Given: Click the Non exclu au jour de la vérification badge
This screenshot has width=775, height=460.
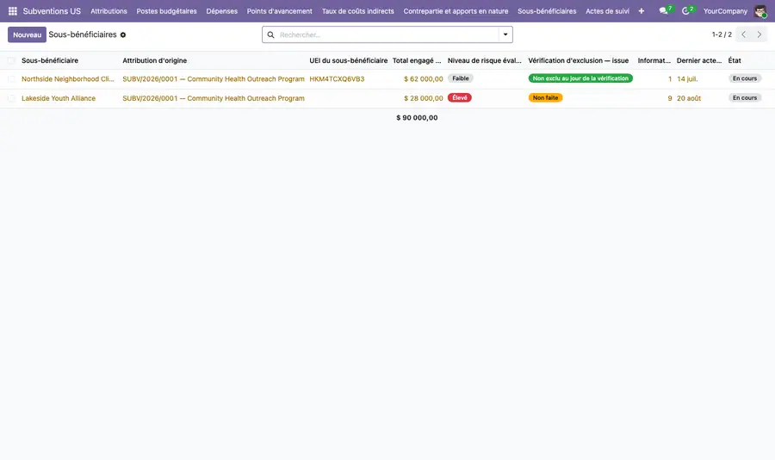Looking at the screenshot, I should (x=580, y=78).
